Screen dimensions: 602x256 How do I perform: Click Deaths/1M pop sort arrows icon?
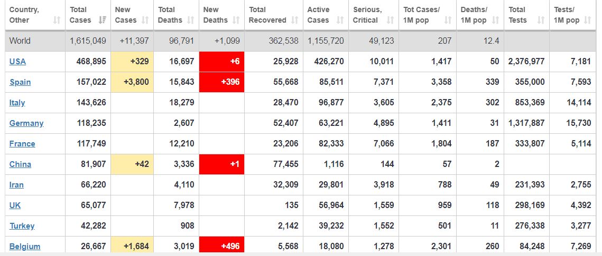coord(495,21)
